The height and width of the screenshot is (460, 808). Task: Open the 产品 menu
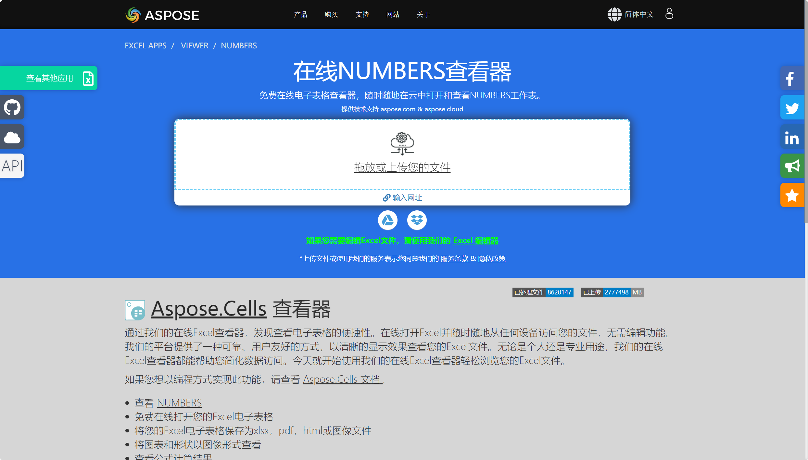click(x=300, y=15)
